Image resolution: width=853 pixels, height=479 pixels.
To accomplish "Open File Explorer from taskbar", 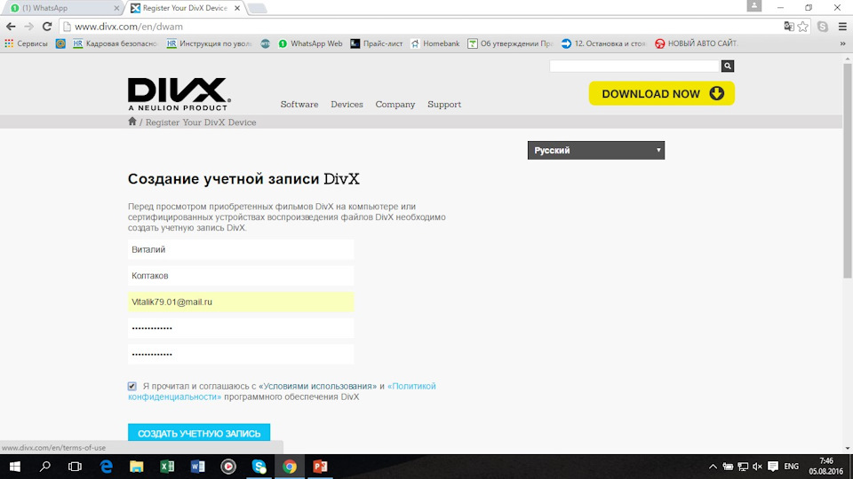I will point(136,467).
